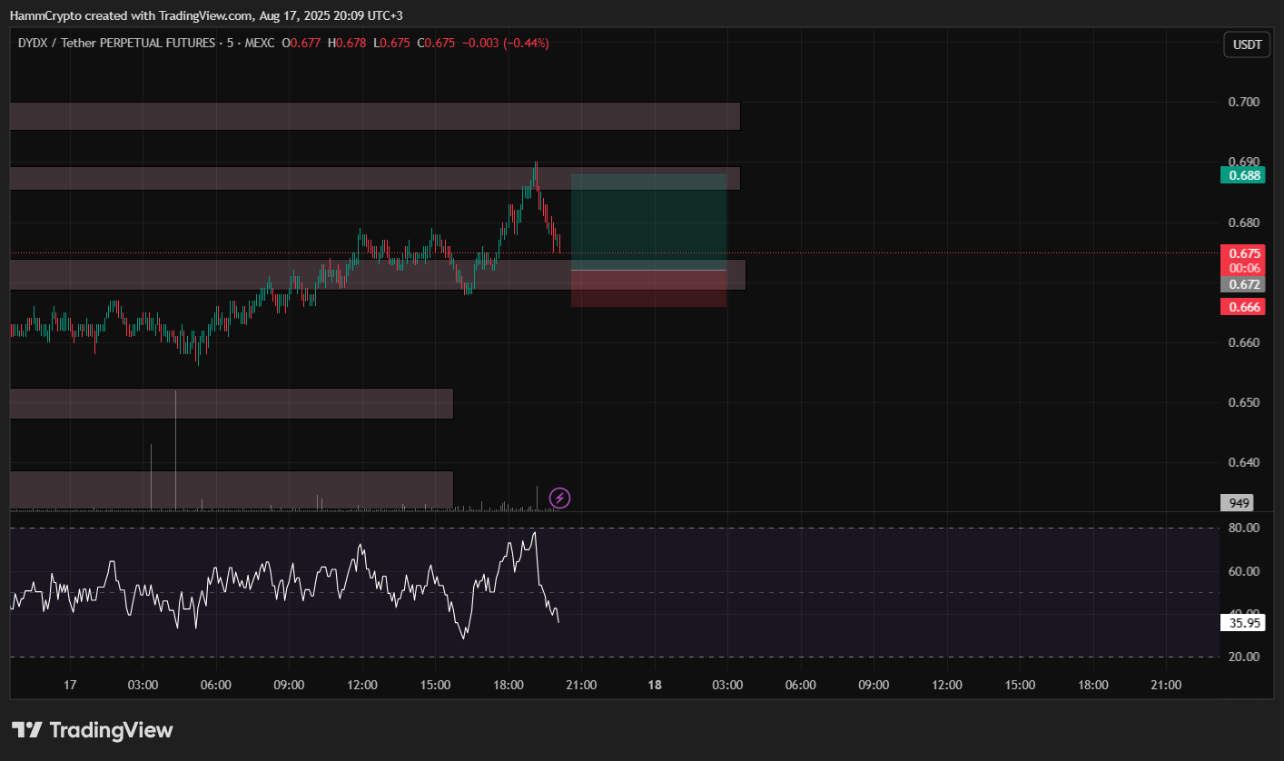Click the purple lightning bolt event icon

click(x=560, y=498)
